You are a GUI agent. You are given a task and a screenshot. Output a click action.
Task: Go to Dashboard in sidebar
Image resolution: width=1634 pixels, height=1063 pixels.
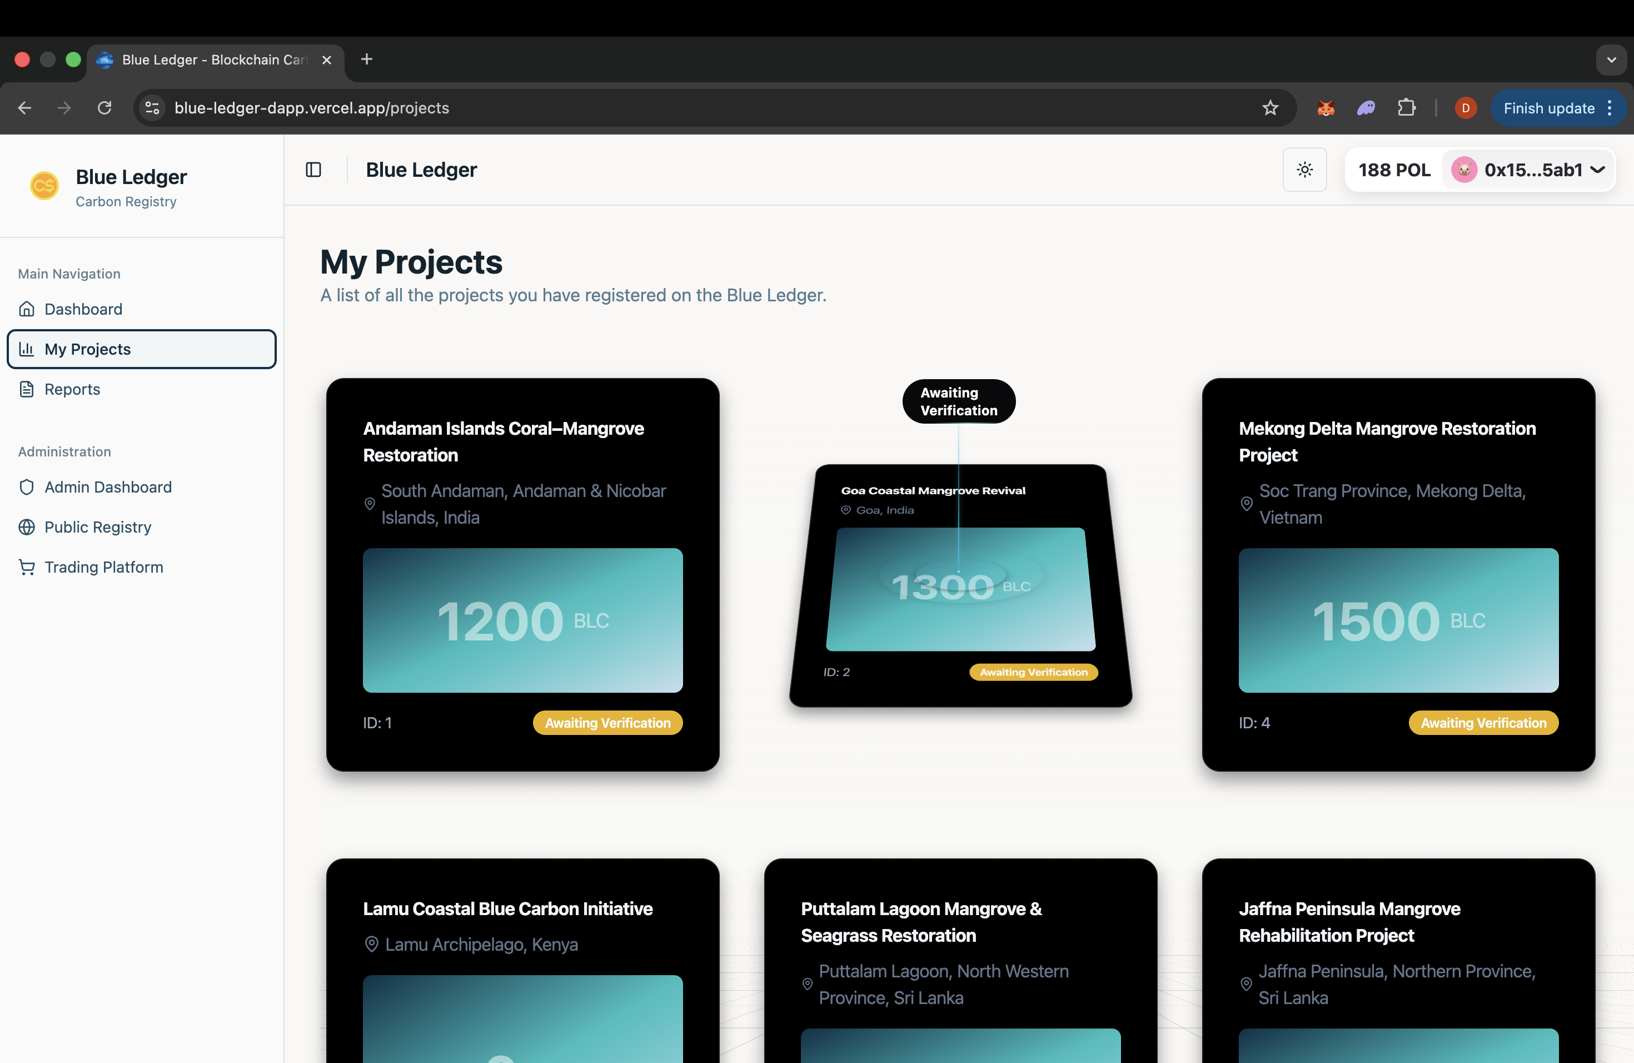(83, 309)
